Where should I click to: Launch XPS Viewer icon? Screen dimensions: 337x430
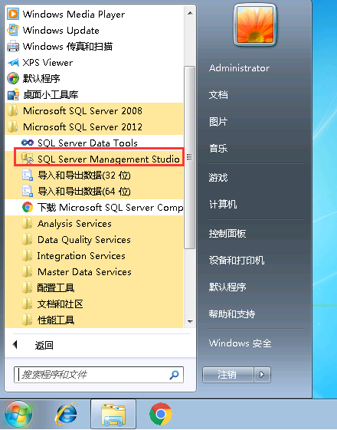pos(13,62)
